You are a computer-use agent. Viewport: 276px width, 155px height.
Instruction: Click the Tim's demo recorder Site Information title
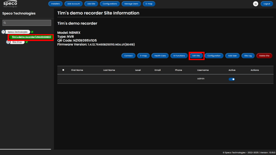coord(98,13)
